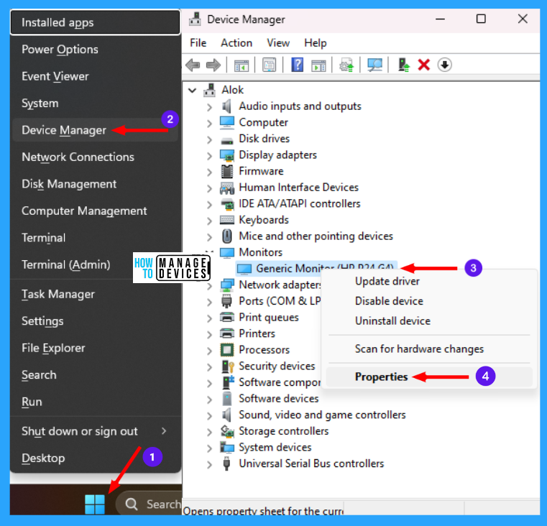Open Computer Management from Start context menu

tap(95, 211)
